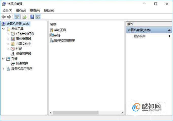Click 服务和应用程序 icon in center list
Screen dimensions: 173x121
[x=52, y=41]
